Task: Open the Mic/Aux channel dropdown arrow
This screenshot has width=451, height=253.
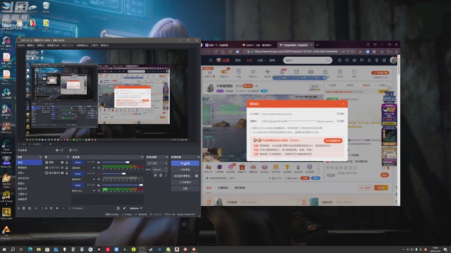Action: point(94,191)
